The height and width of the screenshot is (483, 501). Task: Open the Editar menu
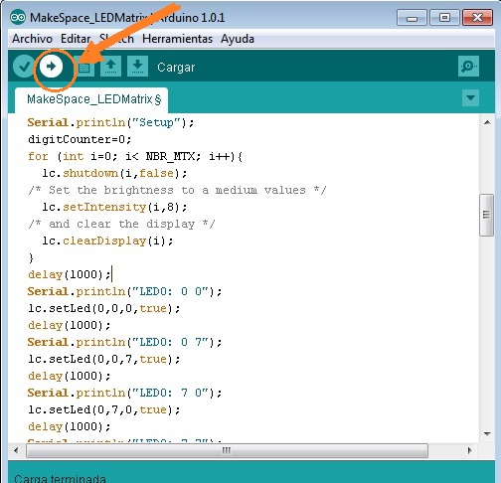pos(76,39)
